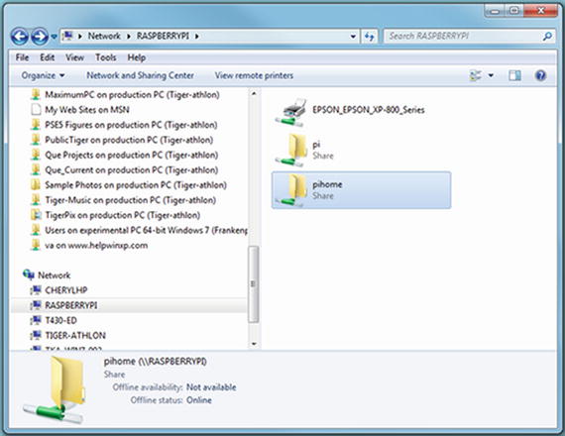Click the Sample Photos folder icon
This screenshot has height=436, width=565.
point(36,185)
